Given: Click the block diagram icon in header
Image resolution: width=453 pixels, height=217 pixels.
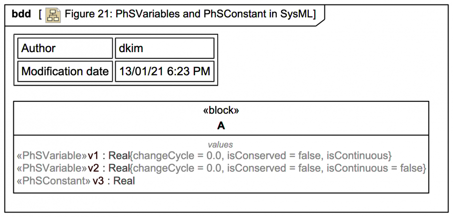Looking at the screenshot, I should (x=53, y=14).
